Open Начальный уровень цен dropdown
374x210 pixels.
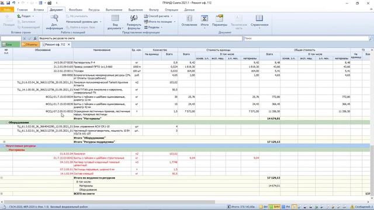(84, 22)
